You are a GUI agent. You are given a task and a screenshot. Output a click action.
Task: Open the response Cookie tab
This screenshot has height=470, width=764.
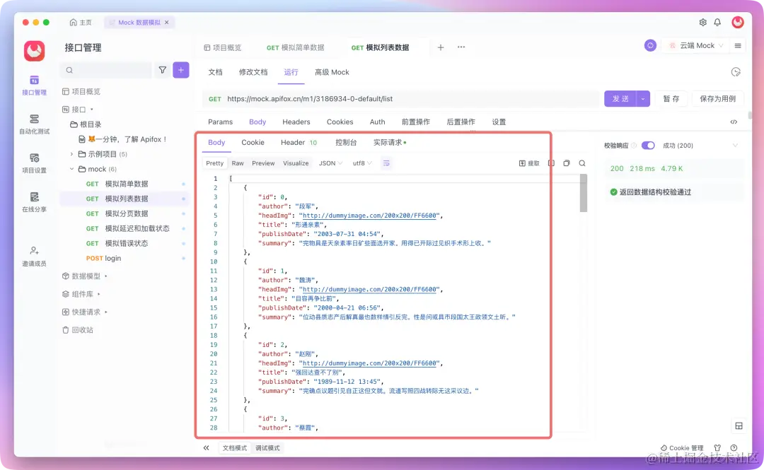pos(253,142)
